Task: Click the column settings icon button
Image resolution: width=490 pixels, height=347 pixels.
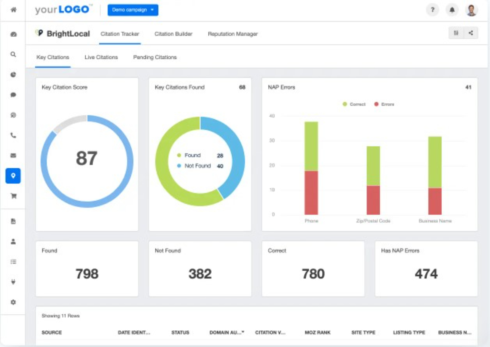Action: tap(456, 33)
